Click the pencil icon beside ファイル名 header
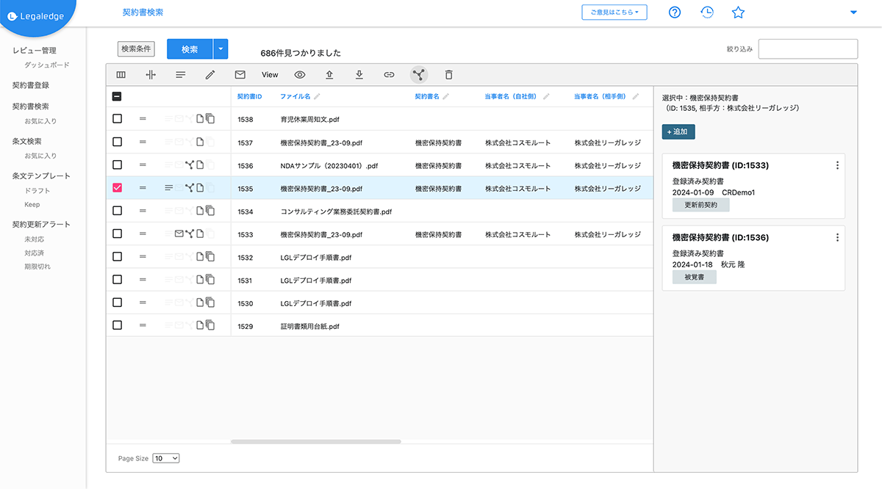Viewport: 882px width, 489px height. pyautogui.click(x=318, y=96)
